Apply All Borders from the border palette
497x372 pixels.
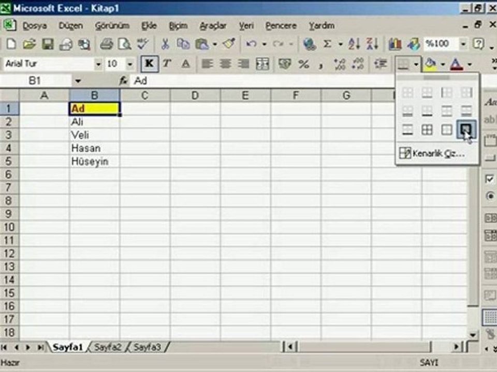(427, 129)
